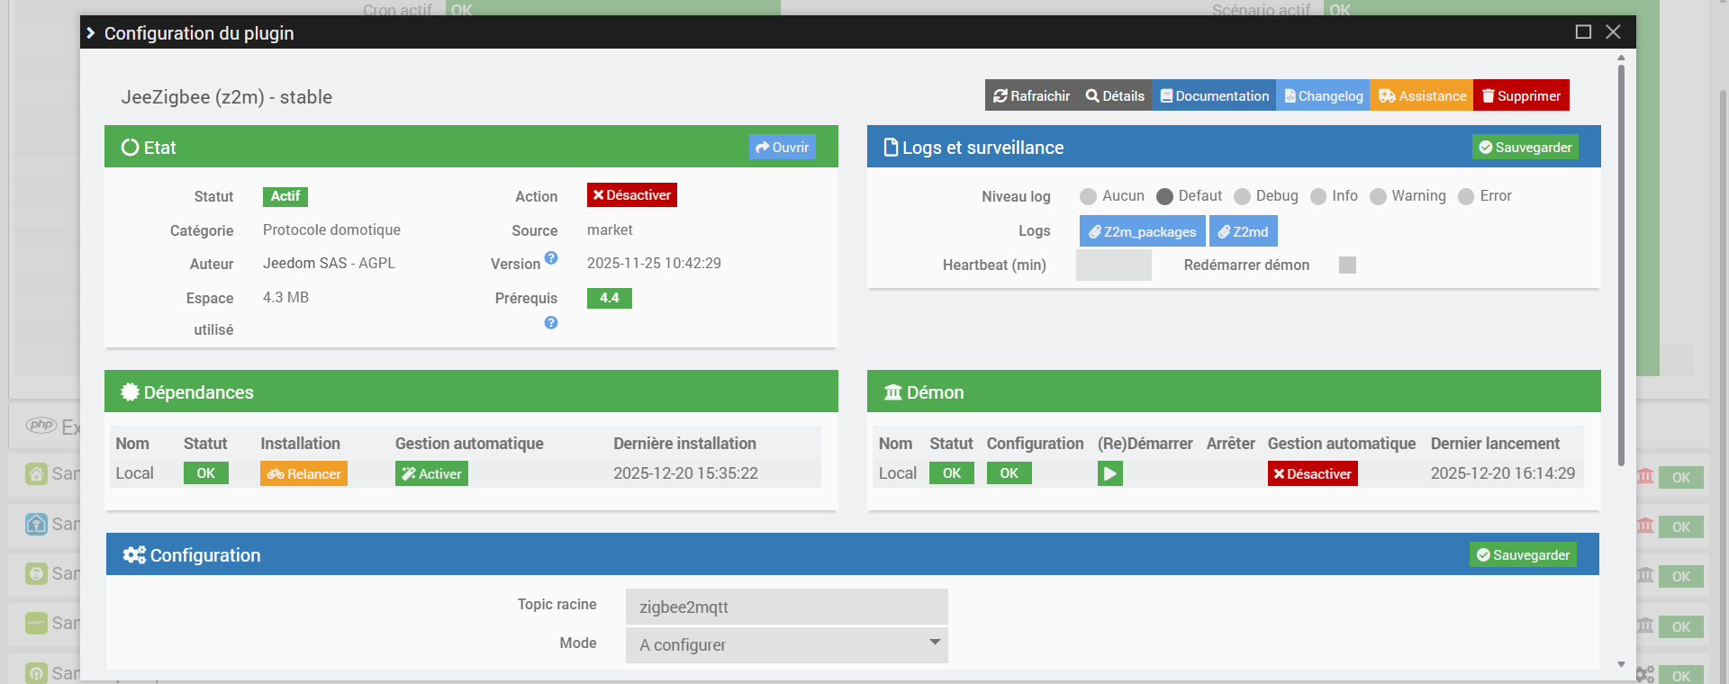Viewport: 1729px width, 684px height.
Task: Select Defaut log level
Action: 1164,196
